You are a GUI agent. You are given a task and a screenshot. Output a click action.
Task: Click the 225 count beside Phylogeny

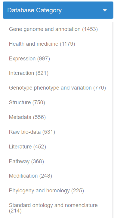pos(78,191)
